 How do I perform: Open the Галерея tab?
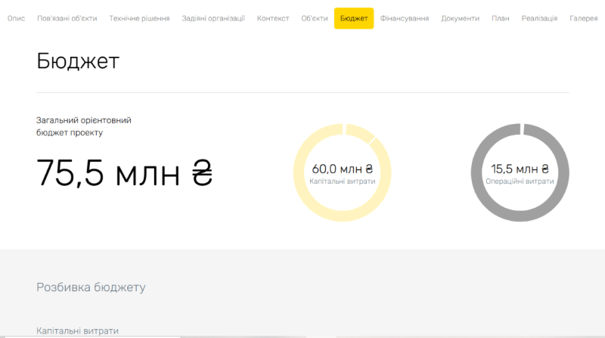(x=583, y=18)
